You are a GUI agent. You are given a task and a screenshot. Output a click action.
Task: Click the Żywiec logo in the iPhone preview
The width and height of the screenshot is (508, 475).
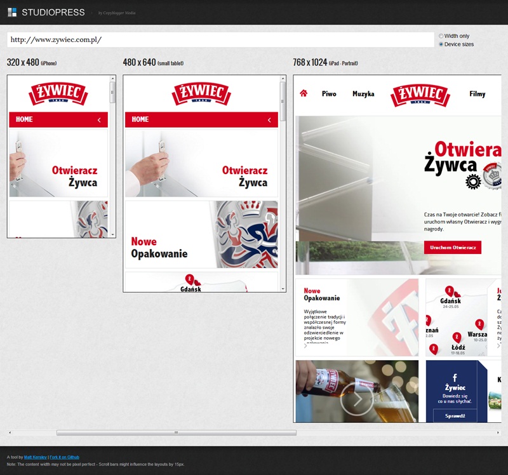point(58,95)
